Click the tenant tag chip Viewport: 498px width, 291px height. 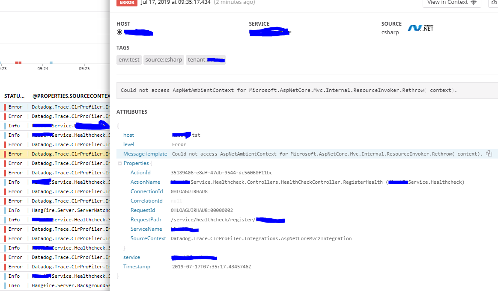pyautogui.click(x=205, y=59)
